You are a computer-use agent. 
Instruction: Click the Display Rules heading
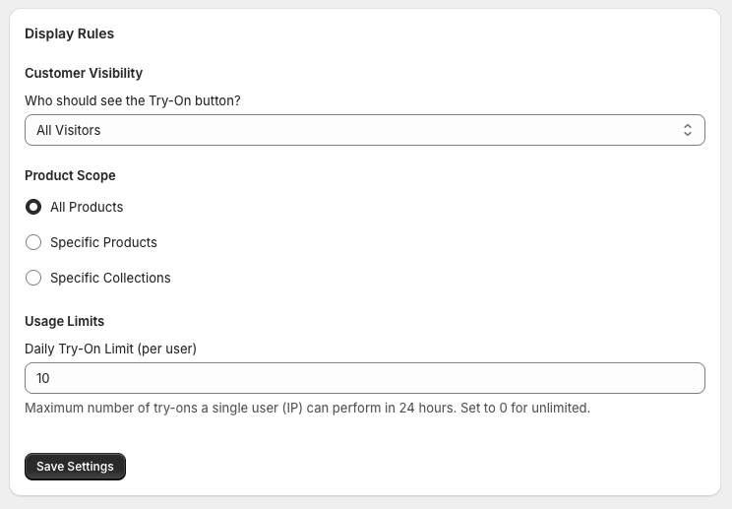click(x=69, y=33)
